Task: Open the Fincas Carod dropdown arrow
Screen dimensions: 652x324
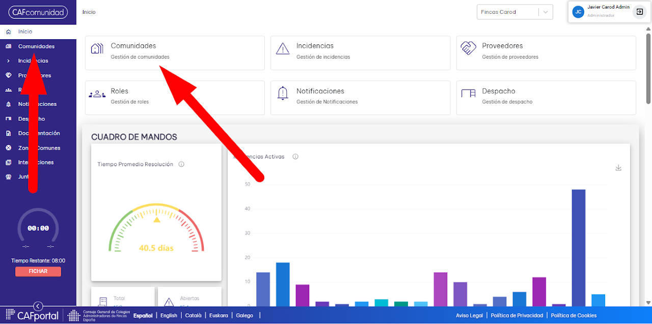Action: 546,12
